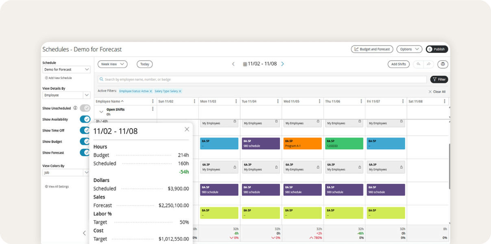Click the undo arrow icon

pyautogui.click(x=419, y=64)
